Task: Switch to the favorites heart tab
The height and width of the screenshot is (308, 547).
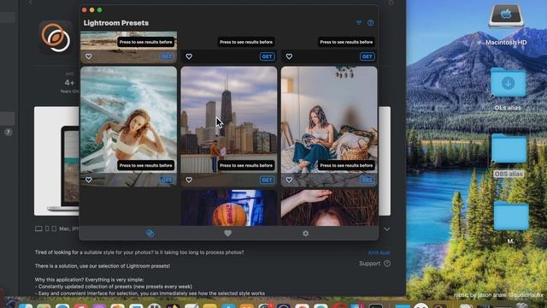Action: coord(228,233)
